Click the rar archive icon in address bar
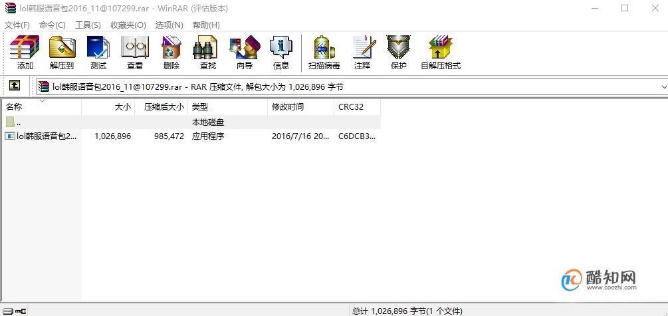 coord(44,87)
